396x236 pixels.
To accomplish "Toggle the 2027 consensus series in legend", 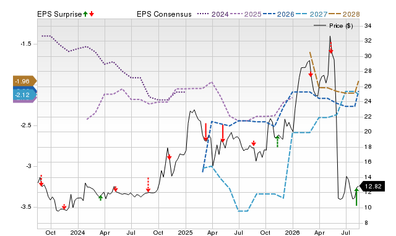I will tap(311, 14).
